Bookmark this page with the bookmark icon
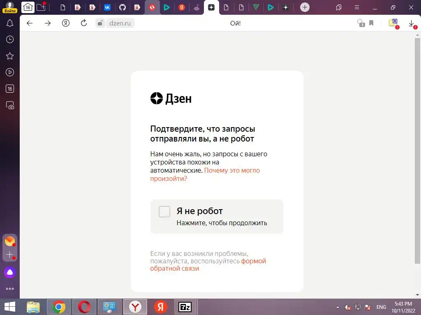Screen dimensions: 421x315 371,23
